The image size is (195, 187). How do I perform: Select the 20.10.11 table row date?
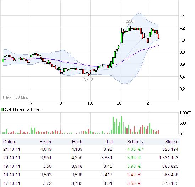pos(12,158)
